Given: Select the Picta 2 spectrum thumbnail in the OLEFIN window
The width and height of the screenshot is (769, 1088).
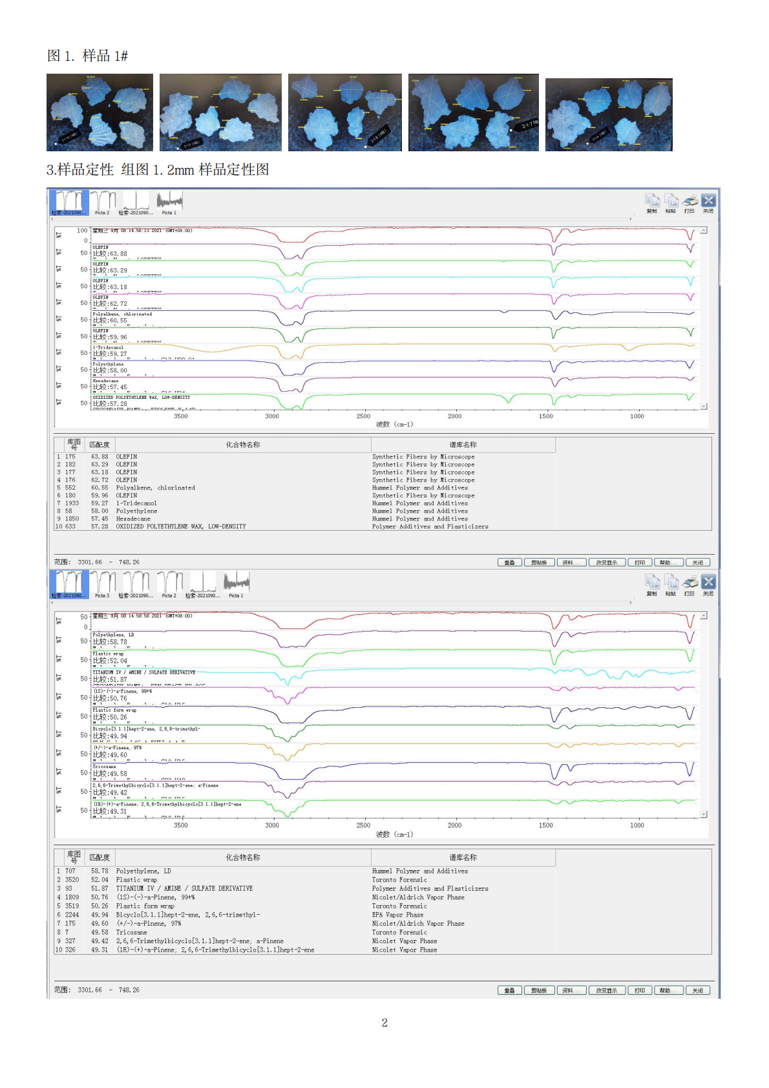Looking at the screenshot, I should coord(102,203).
